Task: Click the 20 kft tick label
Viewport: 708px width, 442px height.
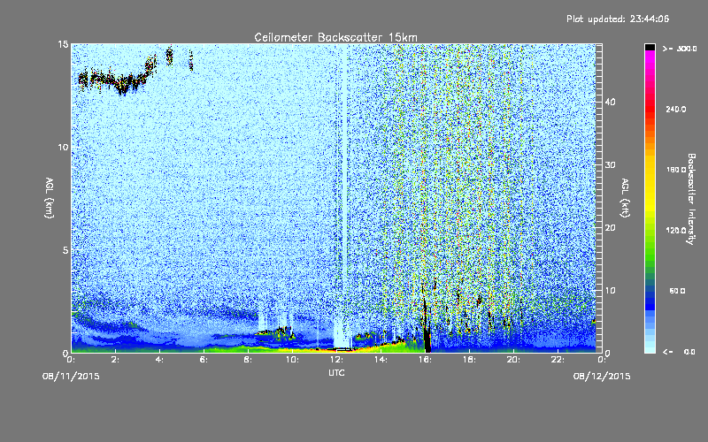Action: coord(611,228)
